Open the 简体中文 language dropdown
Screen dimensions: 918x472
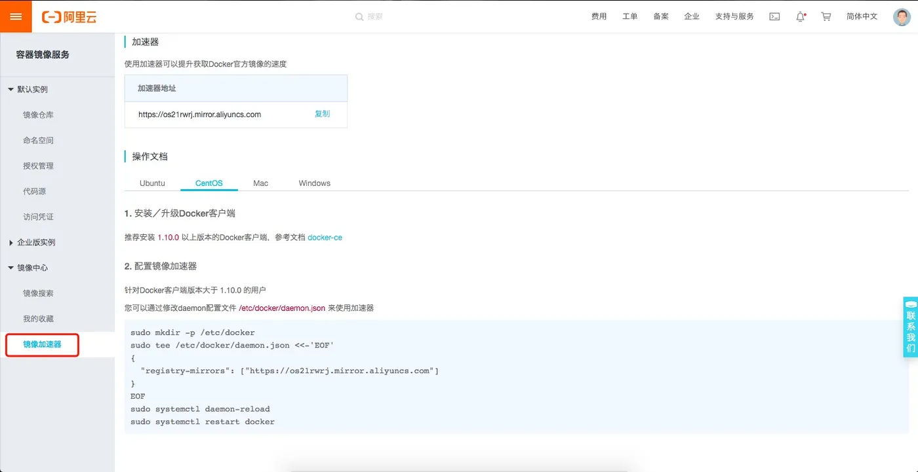click(x=862, y=17)
